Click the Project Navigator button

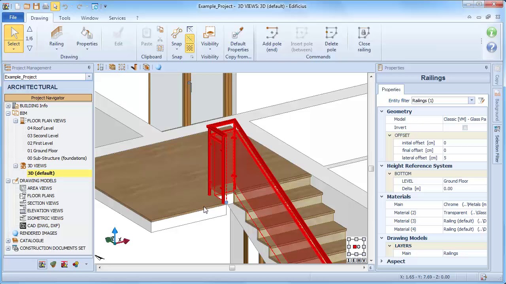coord(48,98)
